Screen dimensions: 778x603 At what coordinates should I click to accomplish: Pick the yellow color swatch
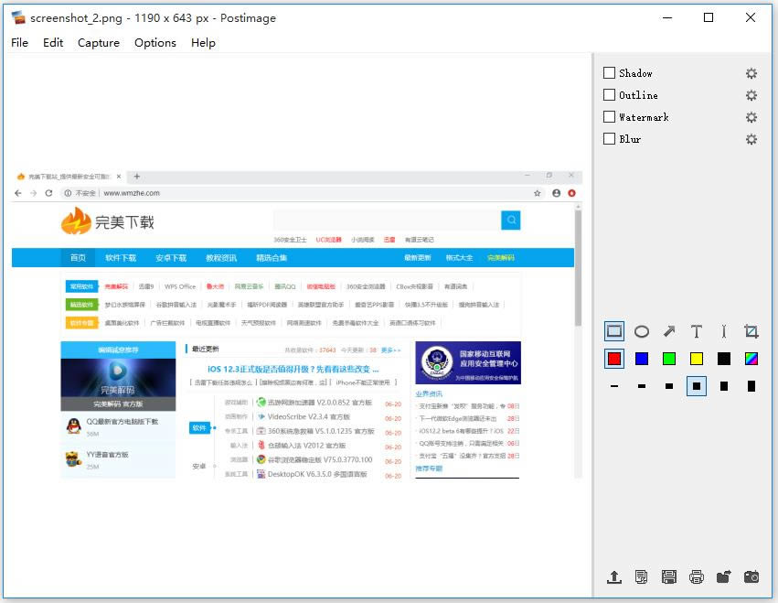point(697,359)
